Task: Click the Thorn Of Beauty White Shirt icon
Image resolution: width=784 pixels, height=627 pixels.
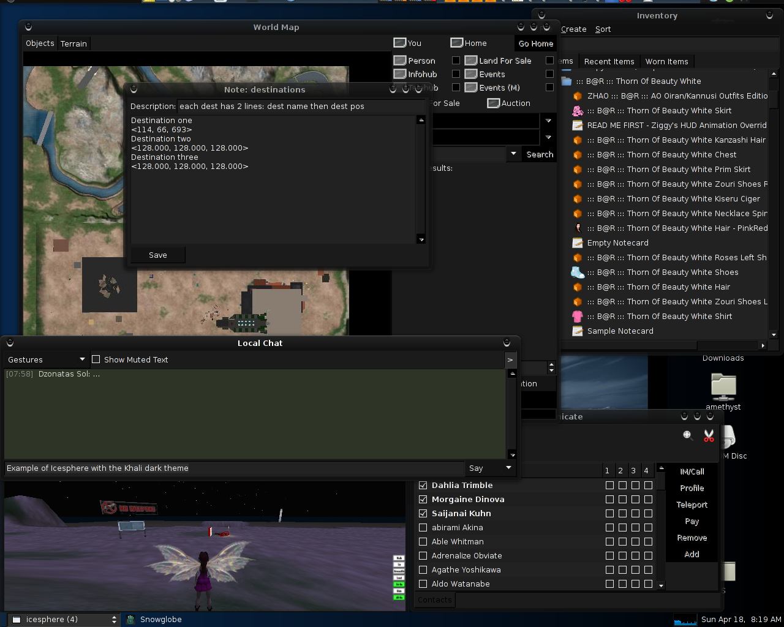Action: [577, 317]
